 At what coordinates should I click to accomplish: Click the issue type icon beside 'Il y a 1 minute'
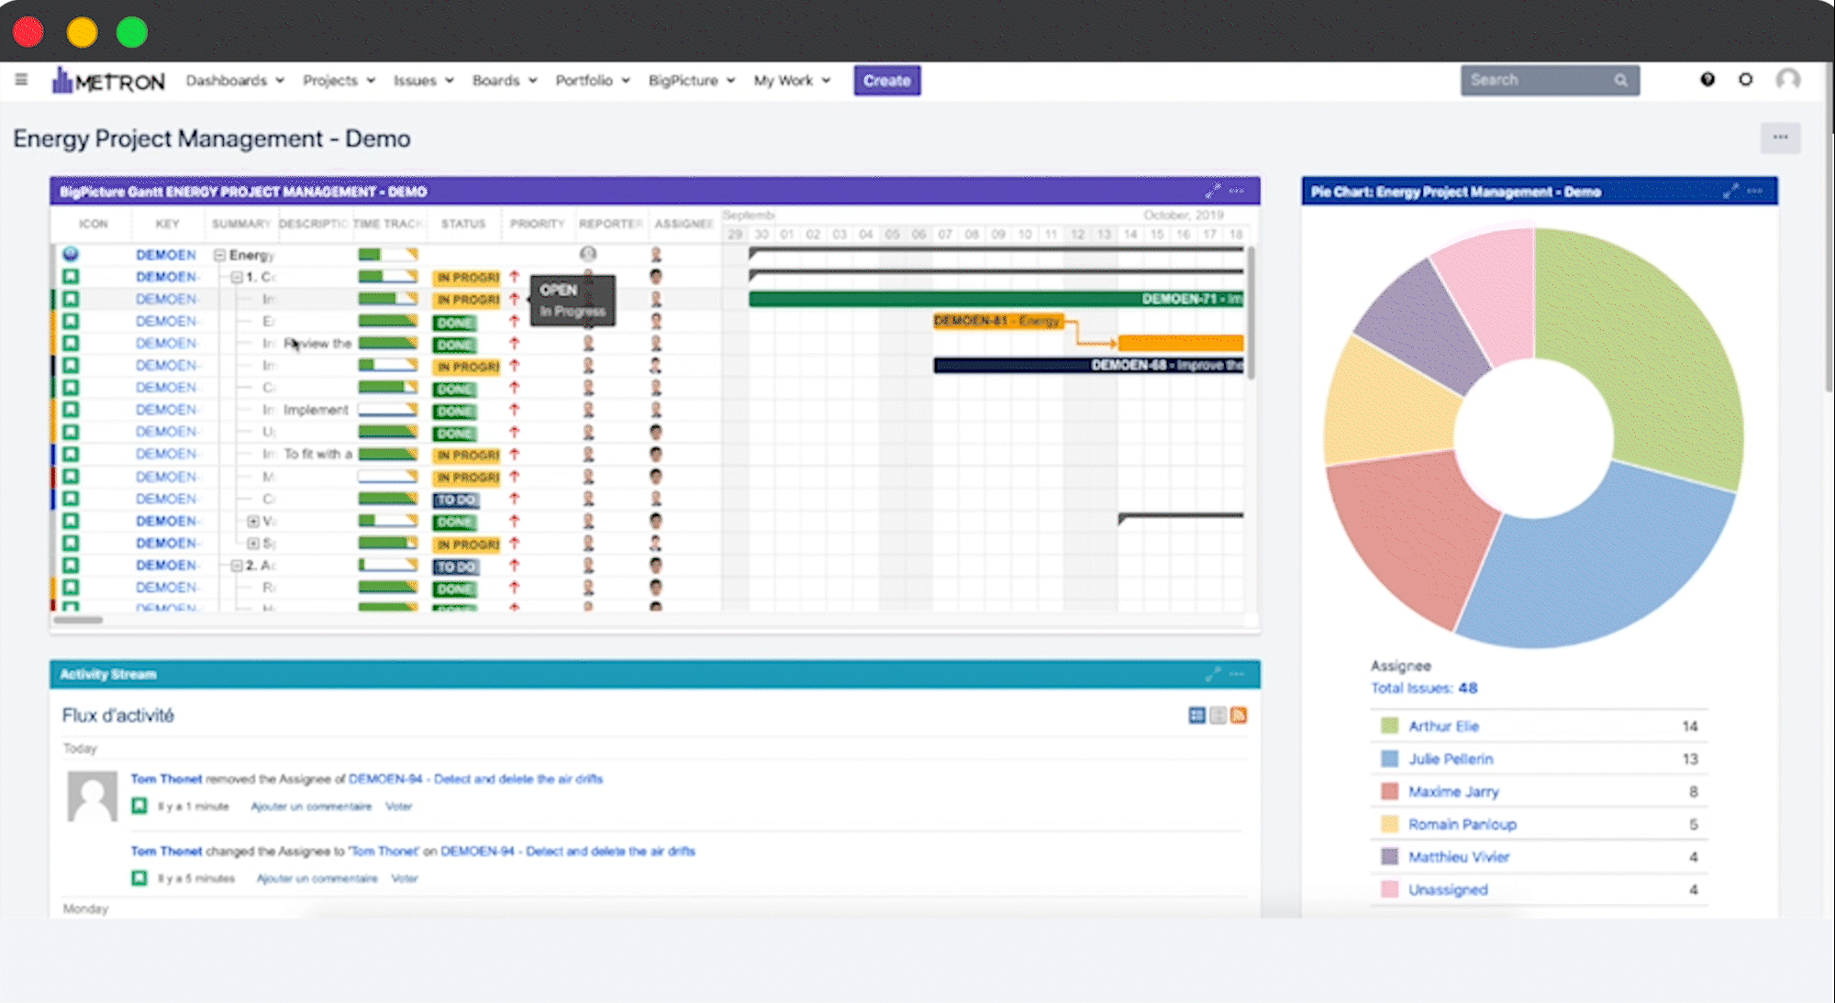coord(139,806)
